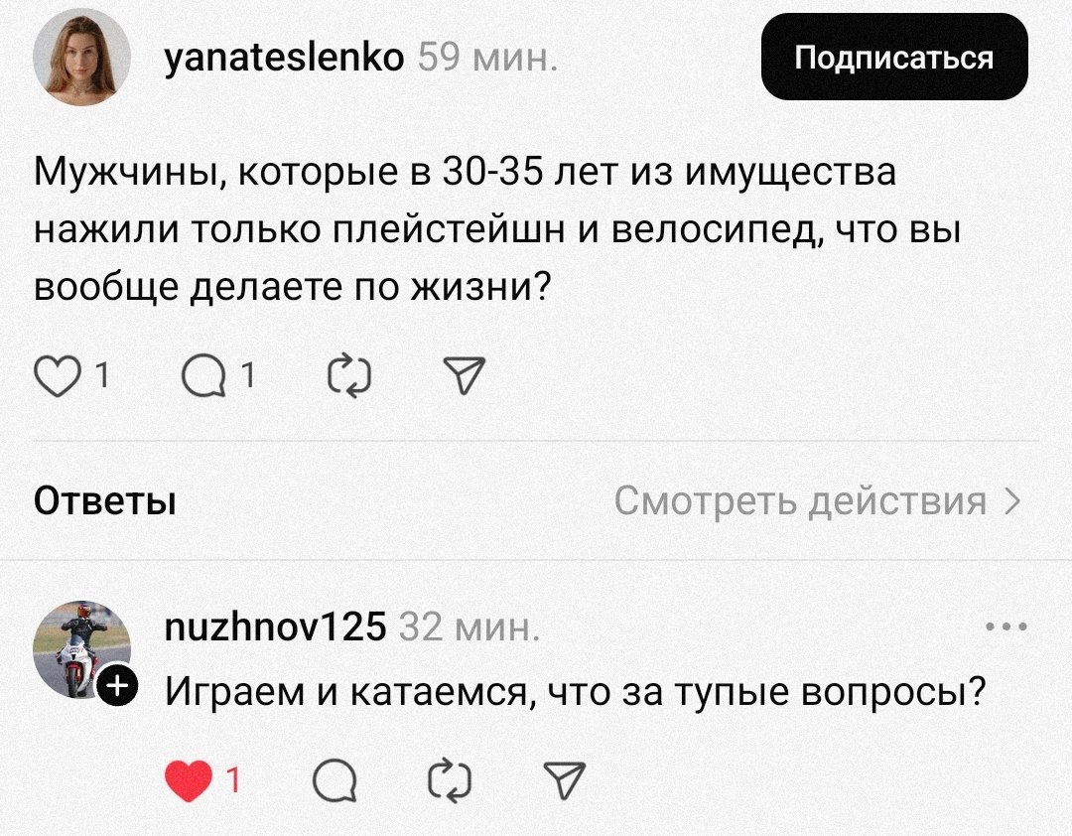Click the 59 мин. post timestamp

pos(485,60)
